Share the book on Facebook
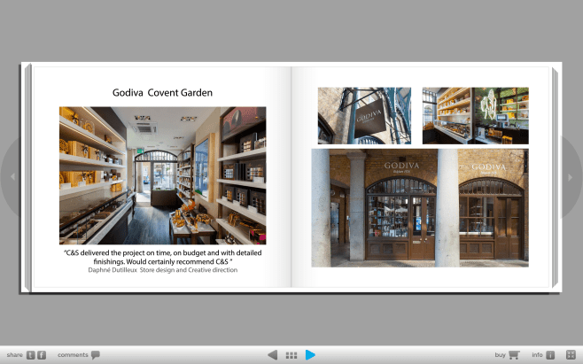The height and width of the screenshot is (364, 583). pos(42,355)
